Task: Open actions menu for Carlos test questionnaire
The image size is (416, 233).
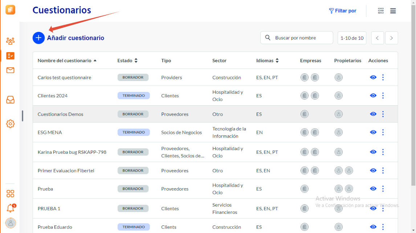Action: tap(383, 77)
